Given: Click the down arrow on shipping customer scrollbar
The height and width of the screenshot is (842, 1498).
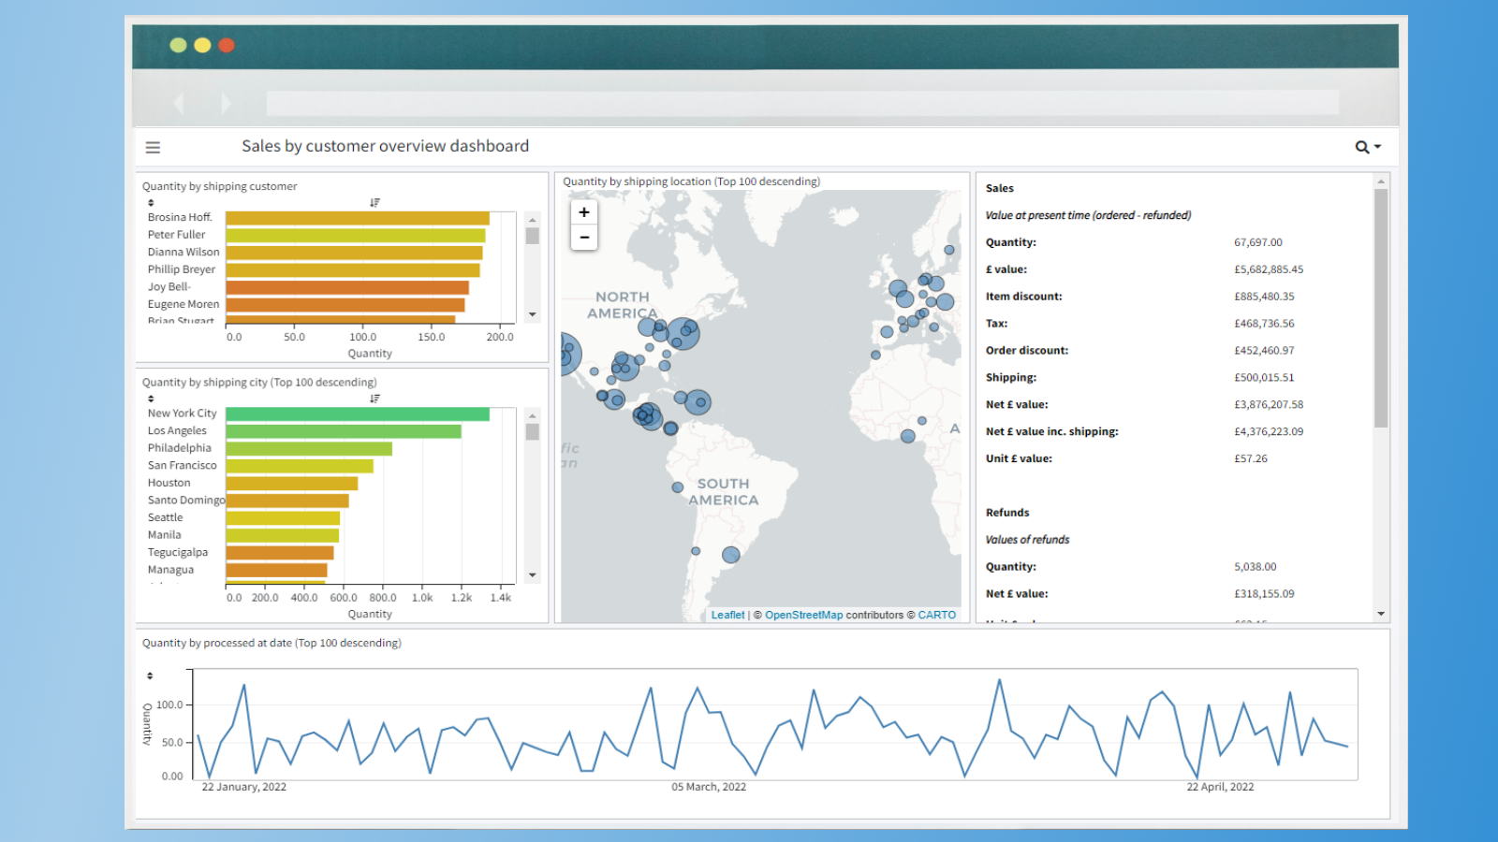Looking at the screenshot, I should pyautogui.click(x=533, y=315).
